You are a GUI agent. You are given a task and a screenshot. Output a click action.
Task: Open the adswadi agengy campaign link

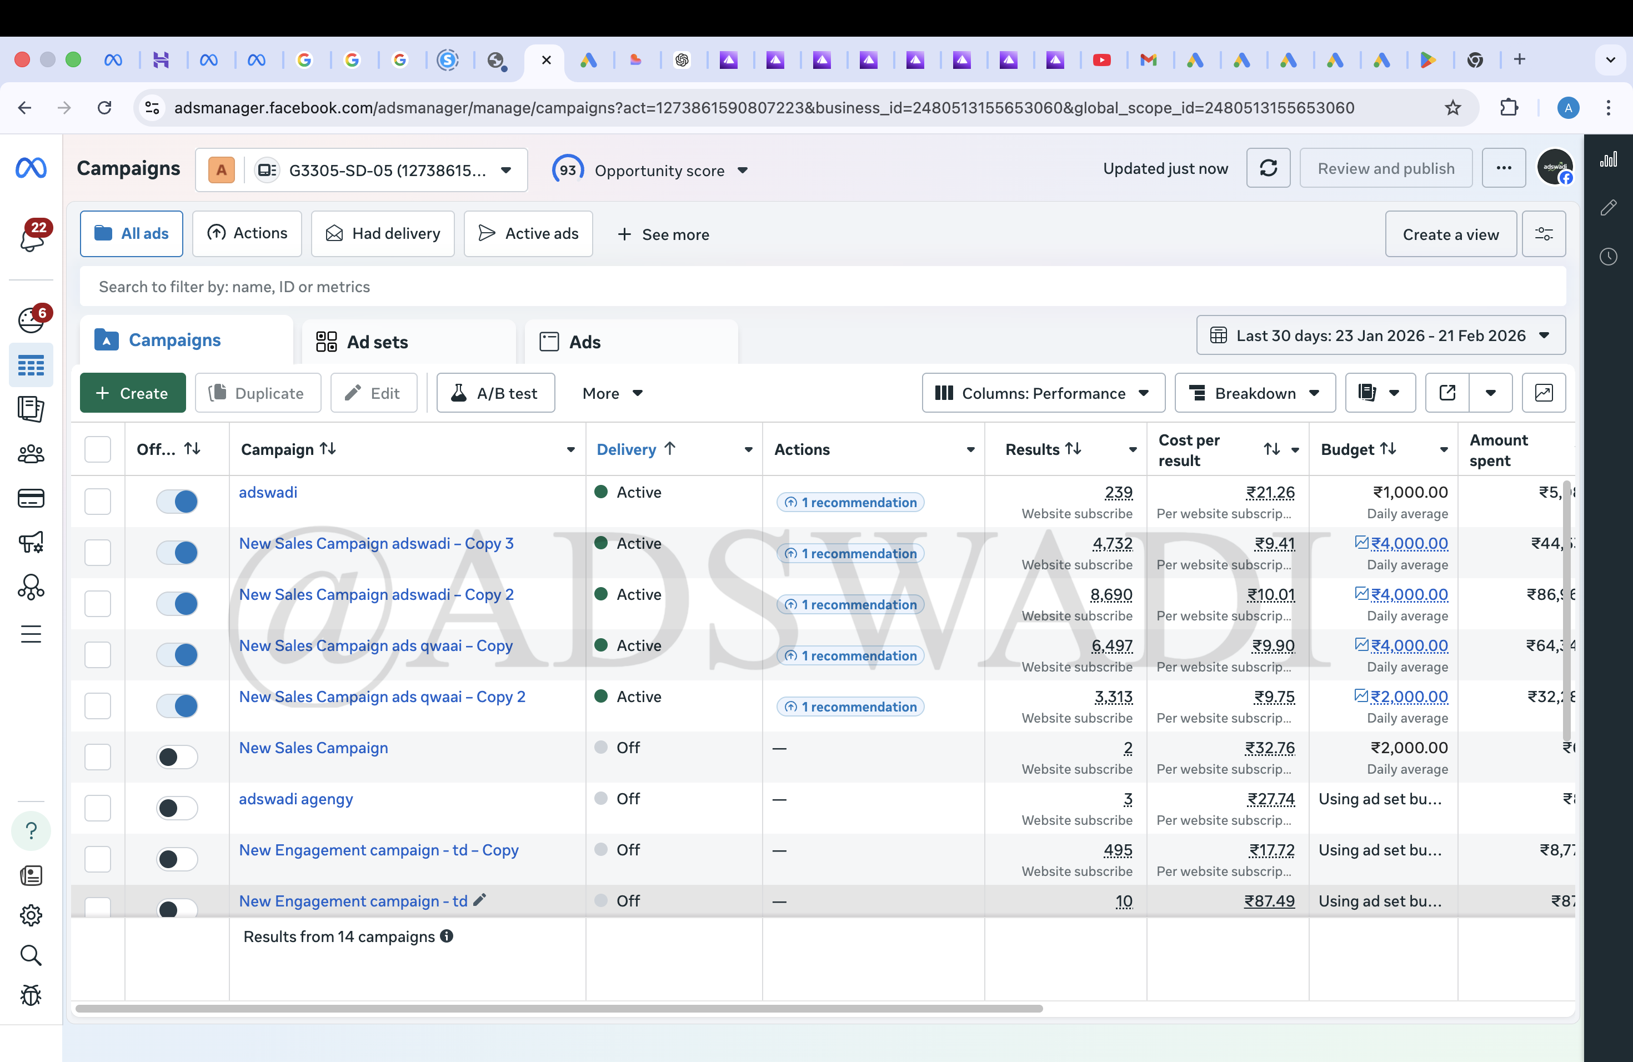click(x=295, y=799)
